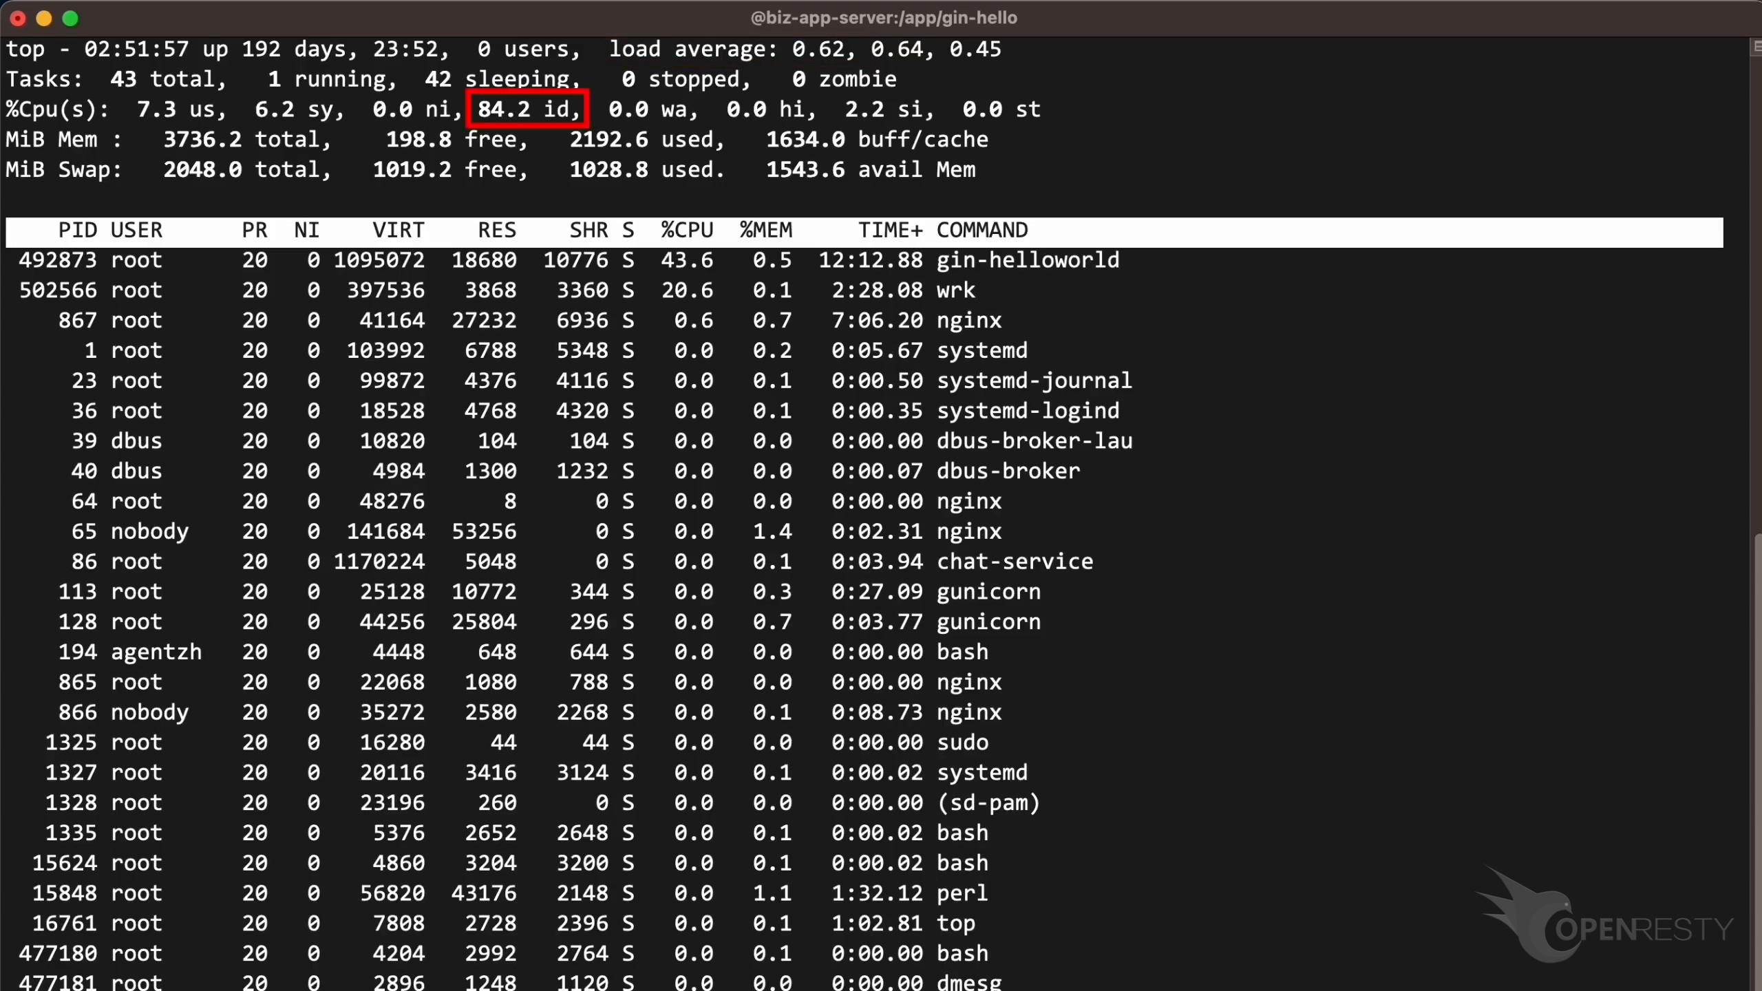Click the red close window button

(18, 19)
